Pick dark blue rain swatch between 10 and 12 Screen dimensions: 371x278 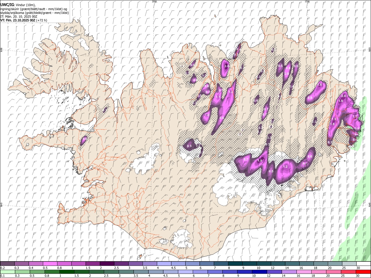259,272
